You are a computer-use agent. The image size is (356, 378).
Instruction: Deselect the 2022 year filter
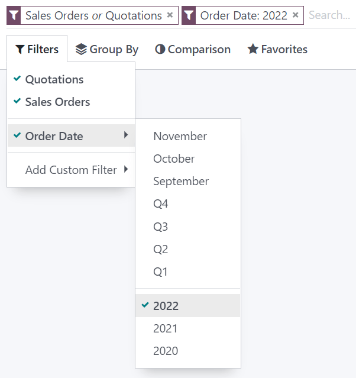166,306
